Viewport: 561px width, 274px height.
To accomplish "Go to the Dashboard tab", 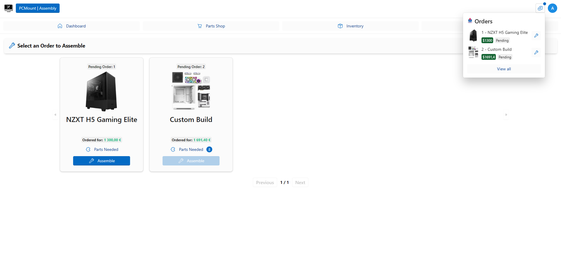I will [x=71, y=26].
